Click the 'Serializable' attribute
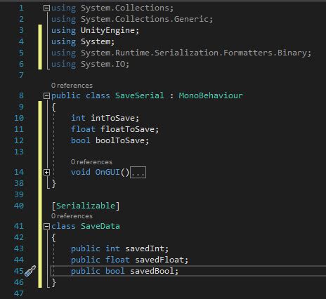Image resolution: width=326 pixels, height=299 pixels. click(86, 206)
